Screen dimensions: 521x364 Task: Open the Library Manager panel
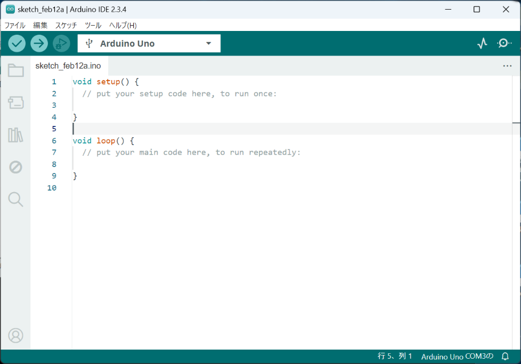click(x=15, y=135)
